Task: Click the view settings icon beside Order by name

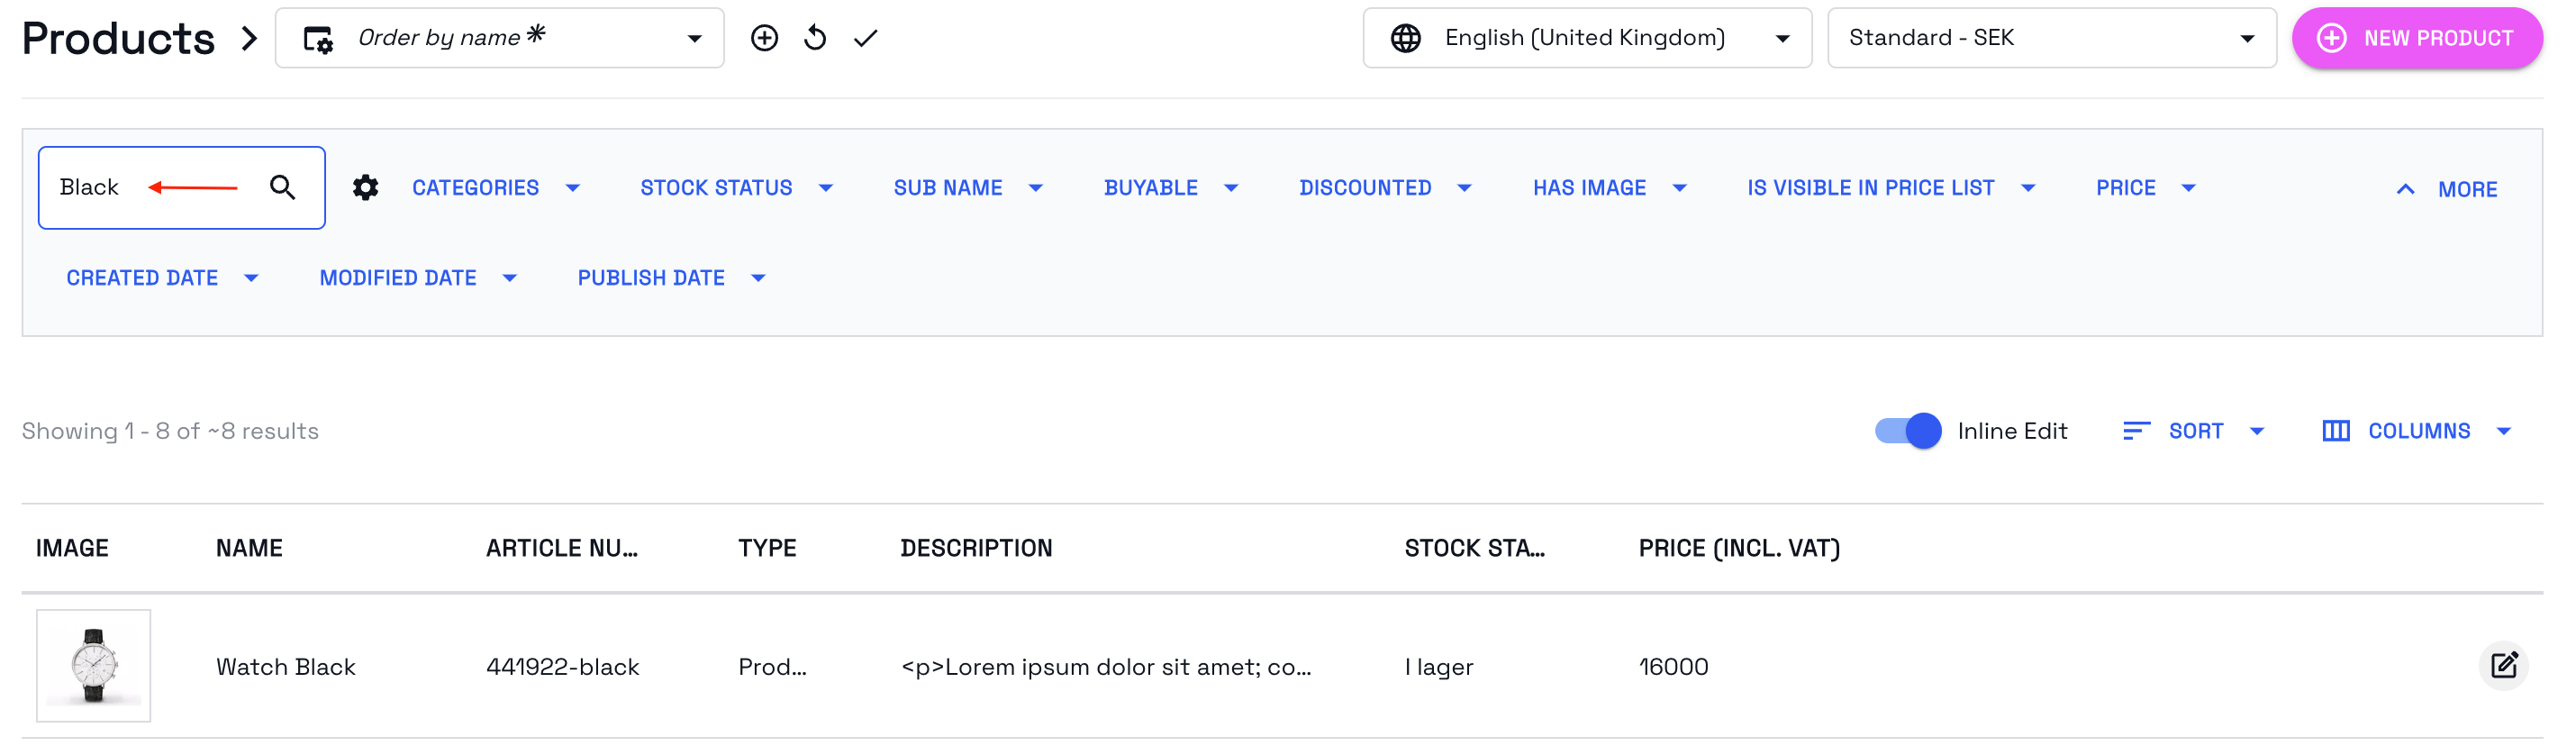Action: click(x=316, y=37)
